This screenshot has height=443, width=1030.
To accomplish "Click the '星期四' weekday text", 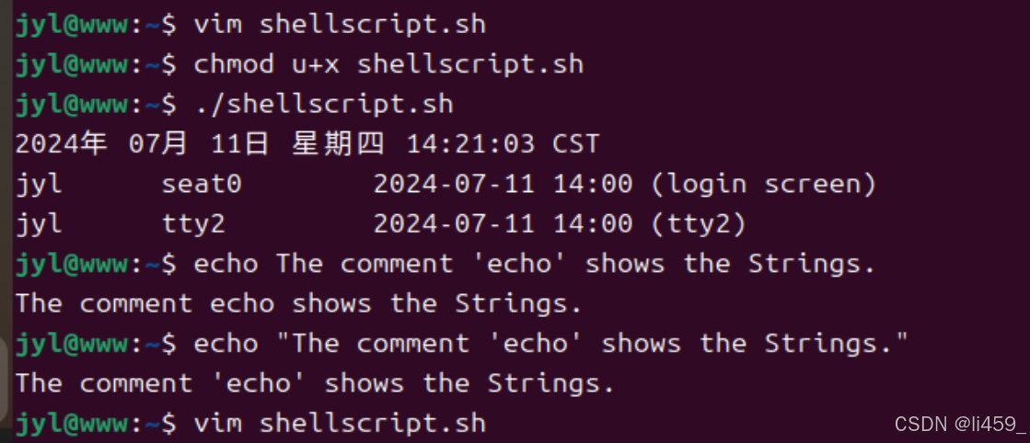I will click(338, 143).
